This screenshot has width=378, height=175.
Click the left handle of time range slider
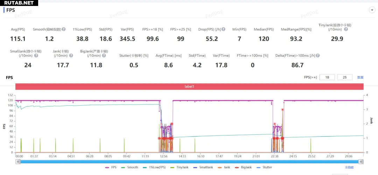coord(18,161)
